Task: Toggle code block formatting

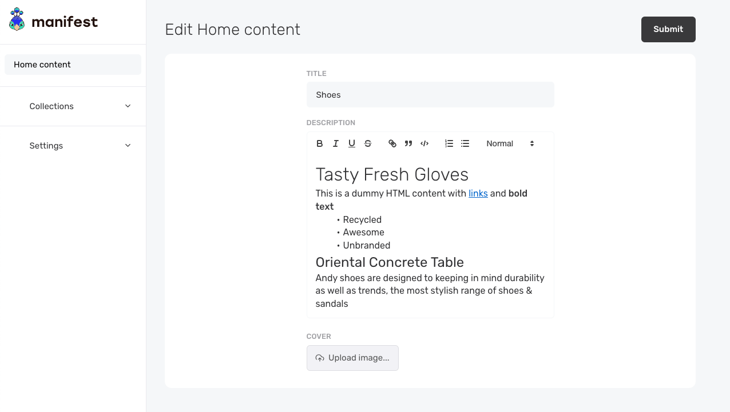Action: coord(424,143)
